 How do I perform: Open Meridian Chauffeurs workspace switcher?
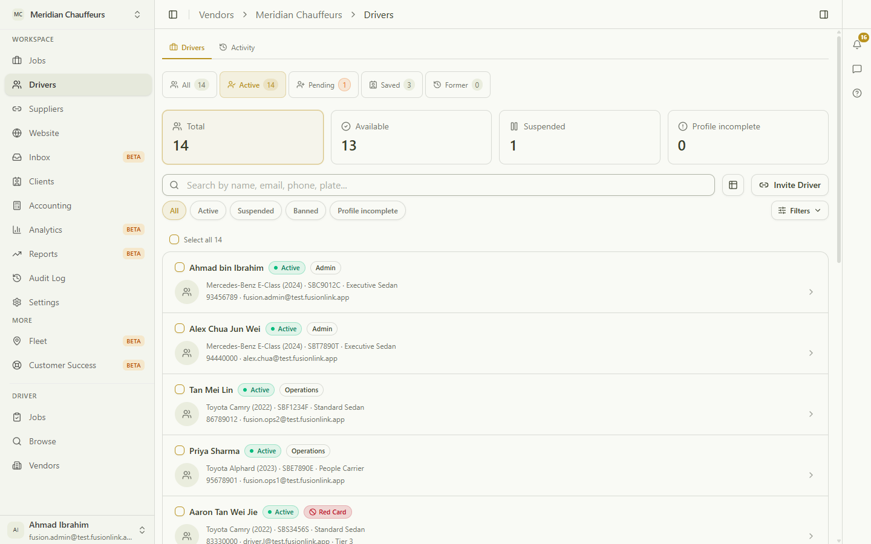pos(77,15)
